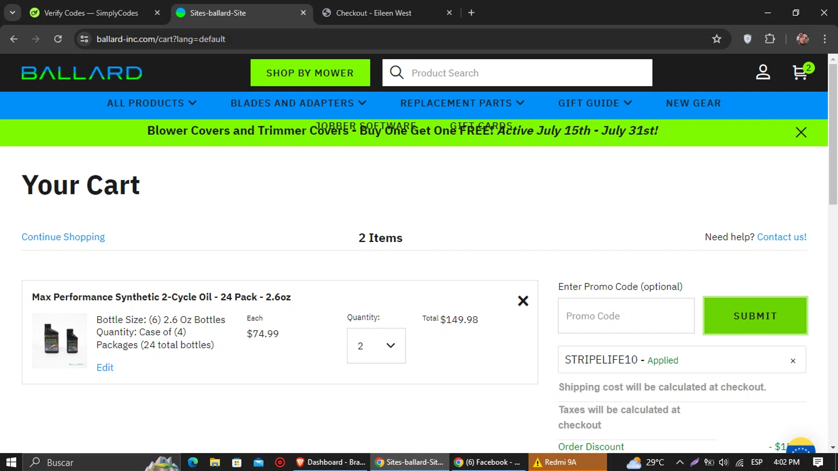Image resolution: width=838 pixels, height=471 pixels.
Task: Open the oil bottles product thumbnail
Action: (60, 340)
